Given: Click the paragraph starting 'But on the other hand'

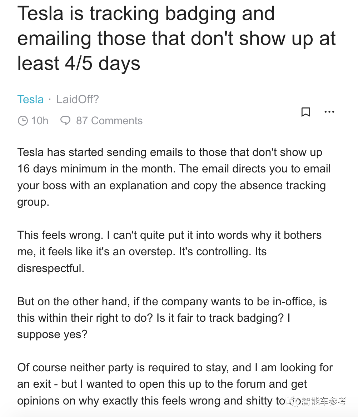Looking at the screenshot, I should click(x=172, y=318).
